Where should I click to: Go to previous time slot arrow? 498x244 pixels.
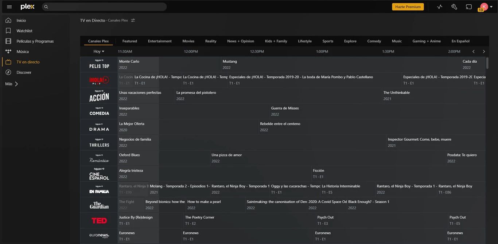[474, 51]
